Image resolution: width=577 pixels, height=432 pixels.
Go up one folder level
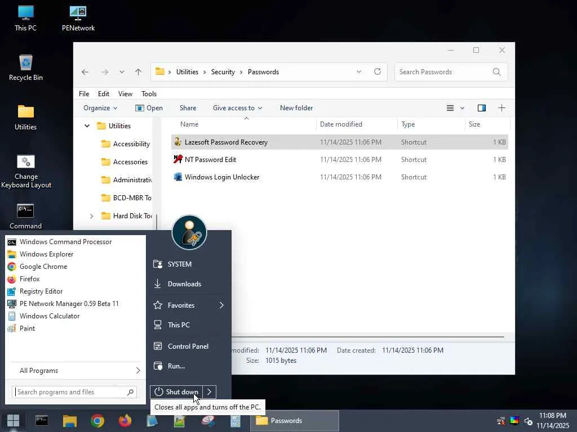[x=139, y=72]
